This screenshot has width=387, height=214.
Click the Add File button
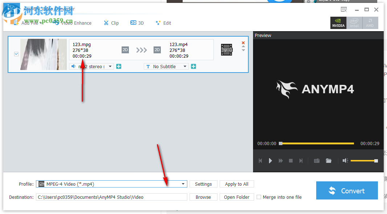(26, 23)
